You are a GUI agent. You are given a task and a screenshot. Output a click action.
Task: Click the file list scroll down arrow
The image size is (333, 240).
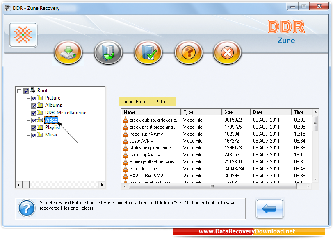click(315, 179)
